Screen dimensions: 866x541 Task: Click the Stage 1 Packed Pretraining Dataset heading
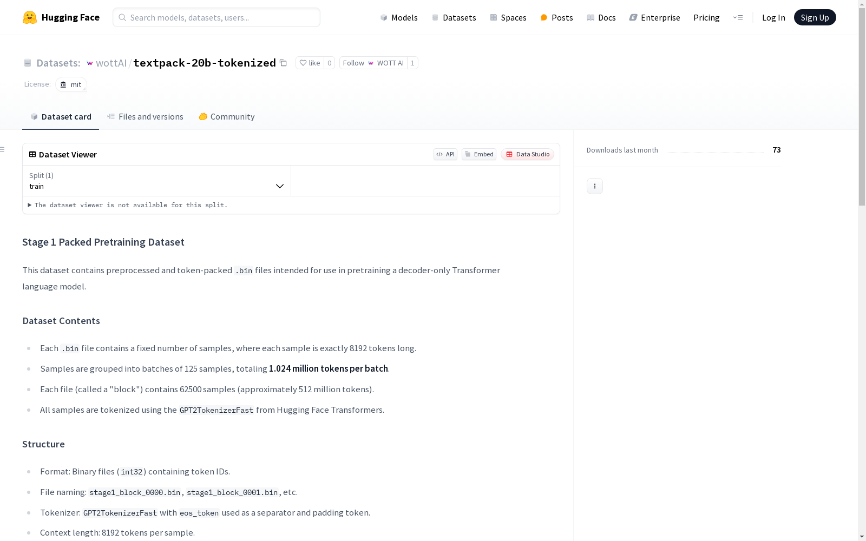[103, 242]
